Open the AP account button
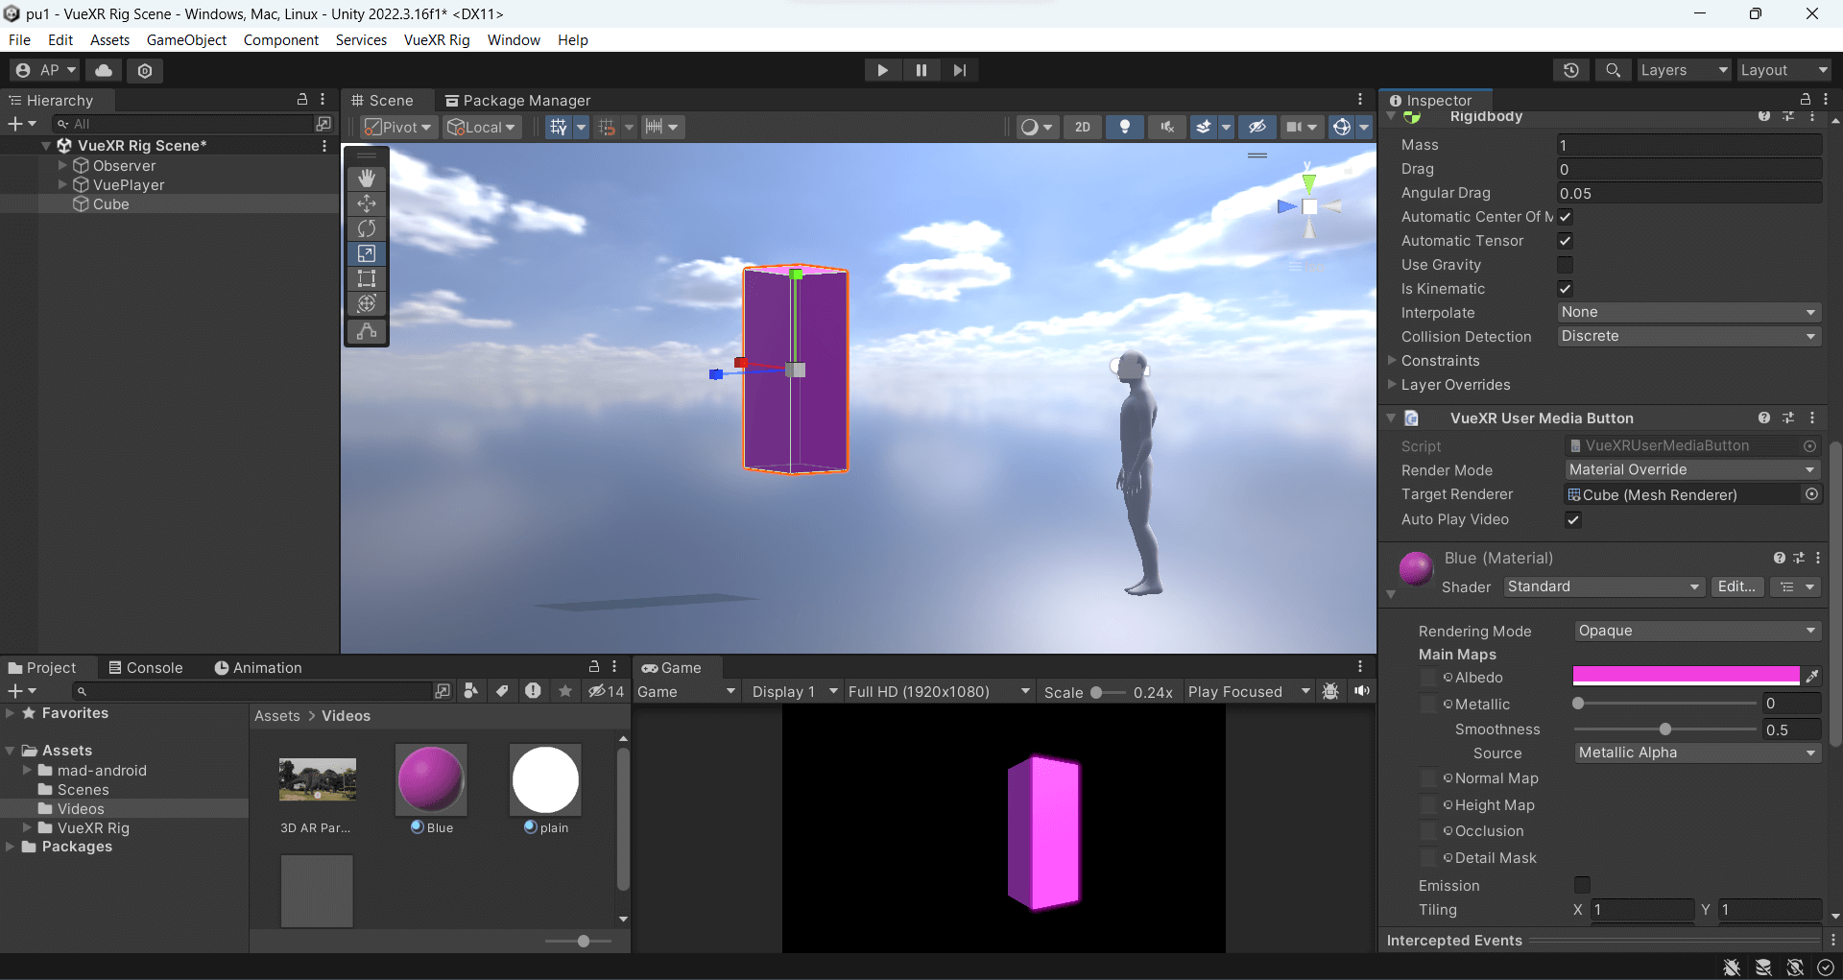Screen dimensions: 1843x980 point(45,70)
